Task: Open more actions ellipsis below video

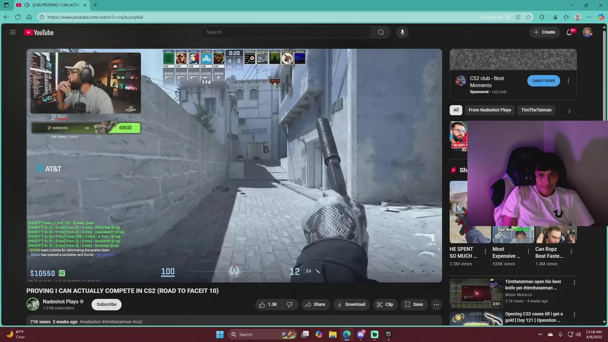Action: coord(436,304)
